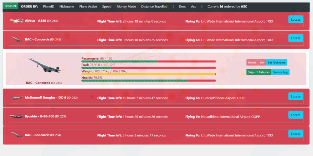Switch ordering to Asc
Viewport: 313px width, 156px height.
[194, 7]
